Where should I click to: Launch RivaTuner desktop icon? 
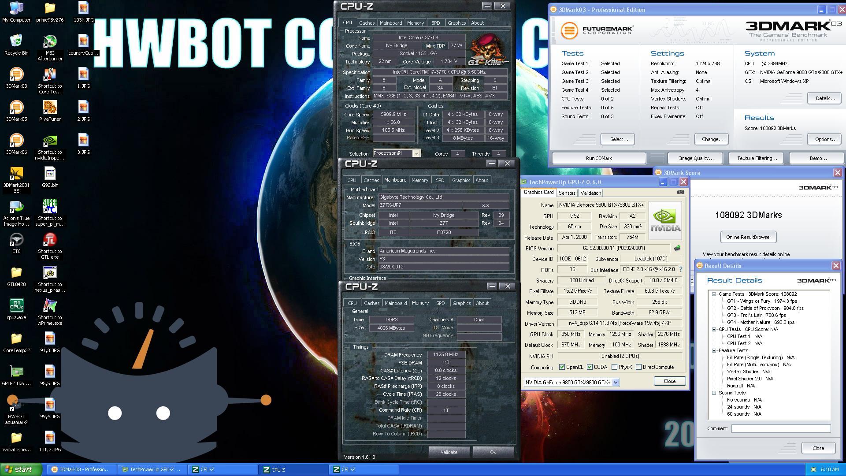click(x=50, y=111)
